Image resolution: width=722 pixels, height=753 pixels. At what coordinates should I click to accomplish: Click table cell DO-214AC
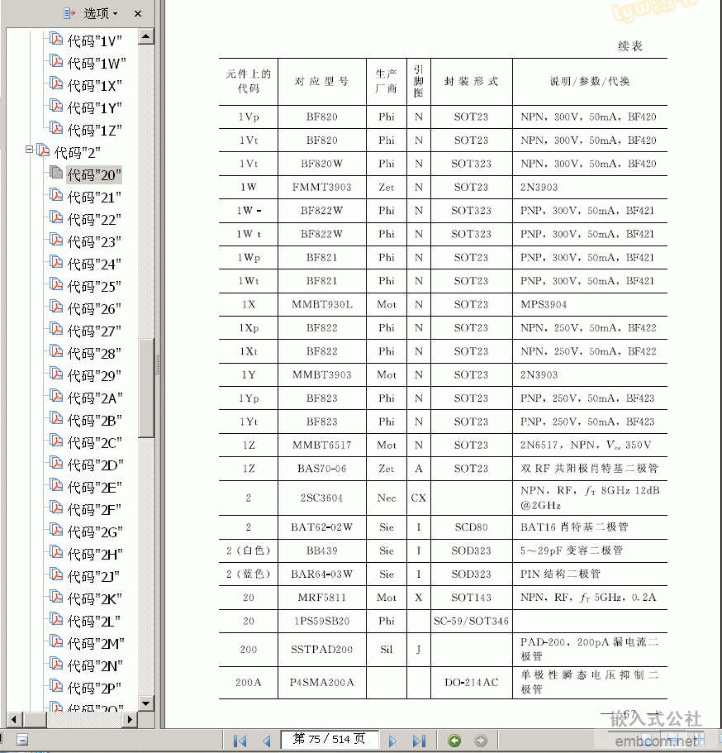[472, 683]
